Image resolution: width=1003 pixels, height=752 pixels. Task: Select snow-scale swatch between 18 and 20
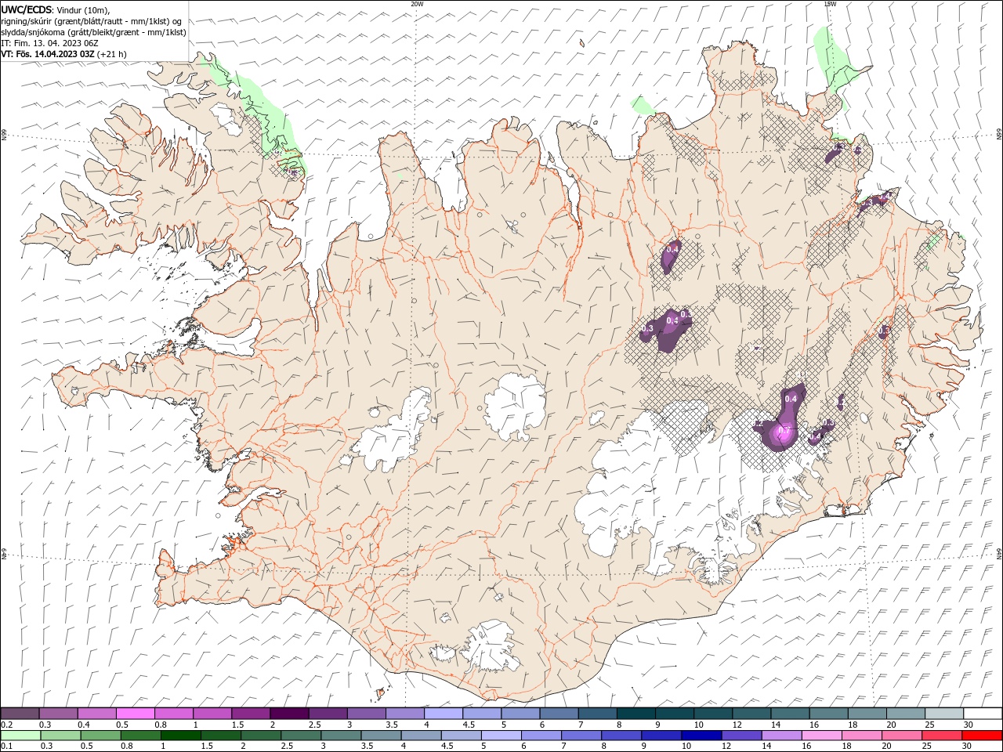click(867, 714)
